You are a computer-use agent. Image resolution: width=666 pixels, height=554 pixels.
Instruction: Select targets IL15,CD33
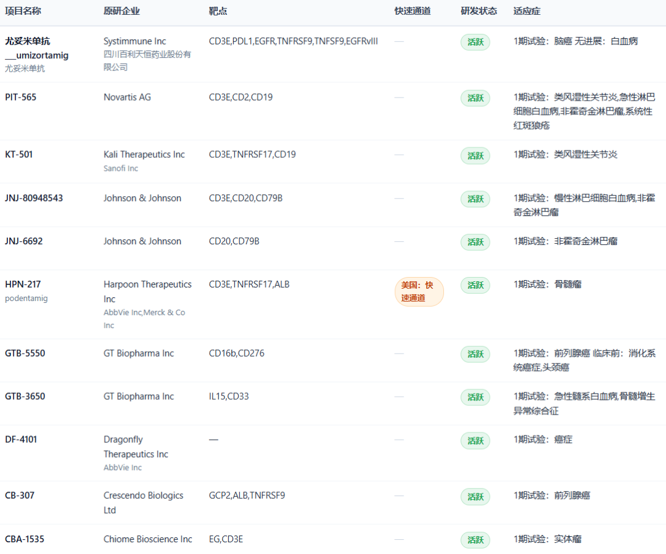pyautogui.click(x=229, y=397)
